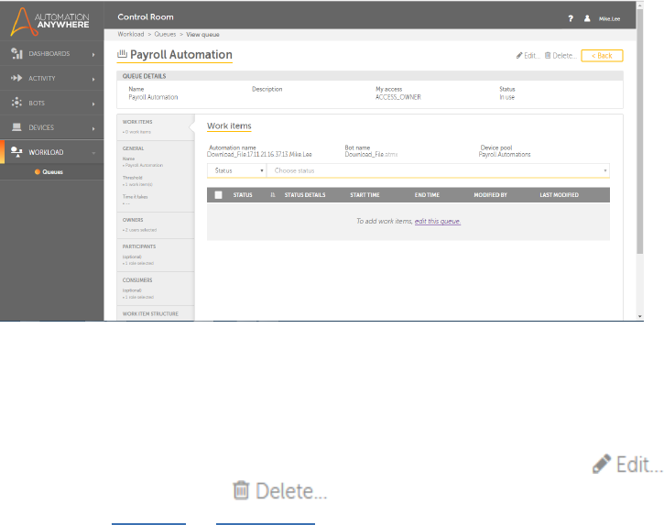Image resolution: width=664 pixels, height=525 pixels.
Task: Select the Activity arrows icon
Action: coord(16,78)
